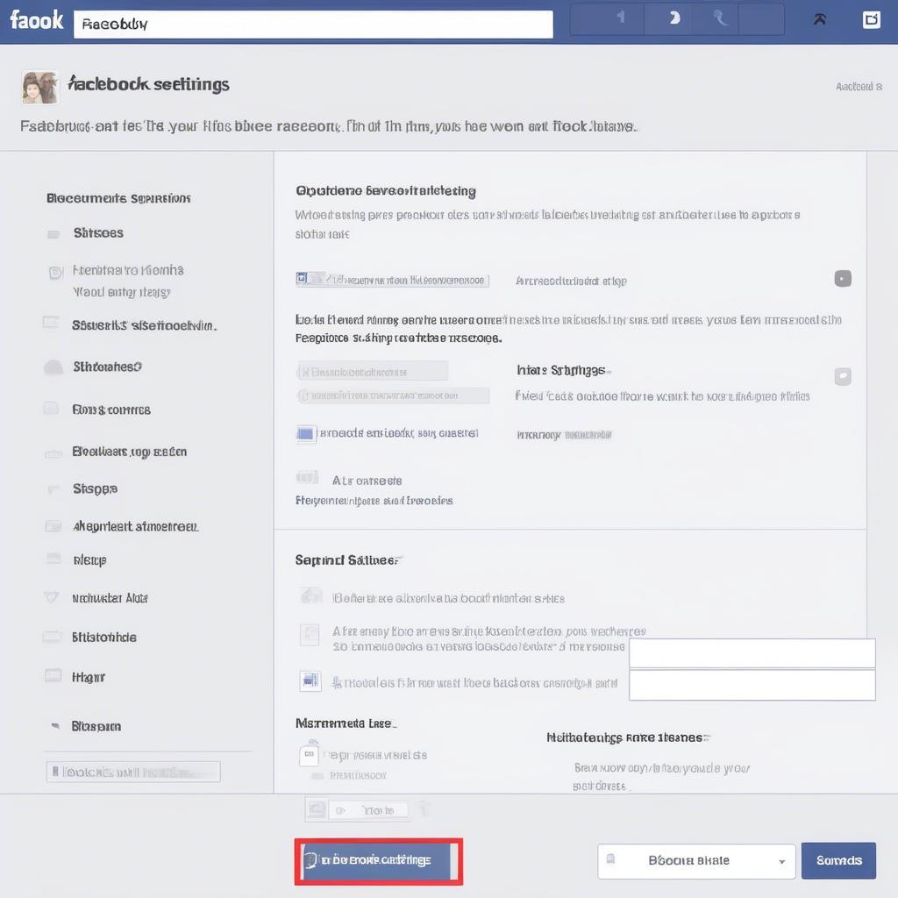Select the "Sitsoes" sidebar item
Screen dimensions: 898x898
click(x=98, y=232)
